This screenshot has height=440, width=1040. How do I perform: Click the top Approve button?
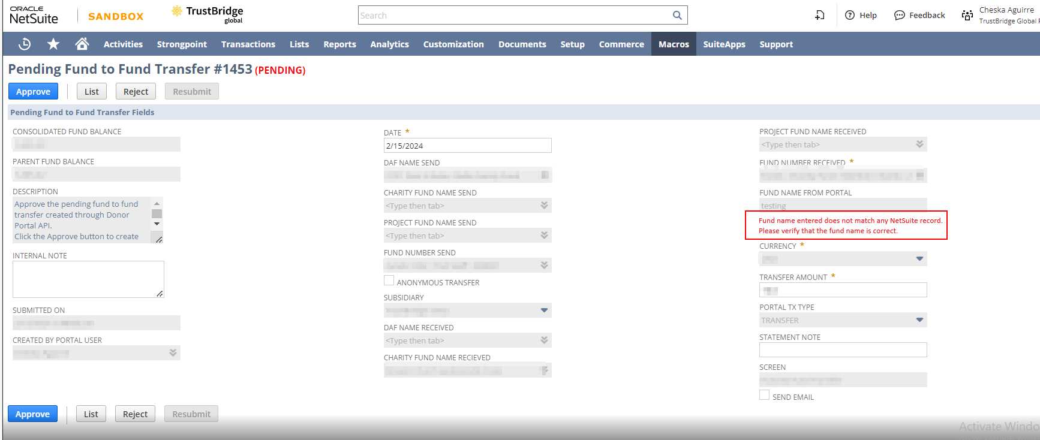coord(33,92)
